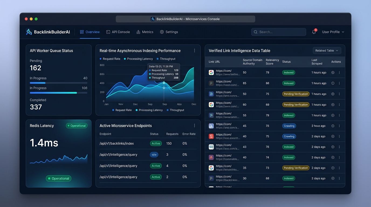Click the red favicon in the Crawling 2 days ago row

click(x=211, y=136)
